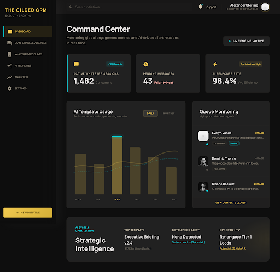Click the Re-engage Tier 1 Leads opportunity
This screenshot has width=280, height=272.
click(x=236, y=240)
